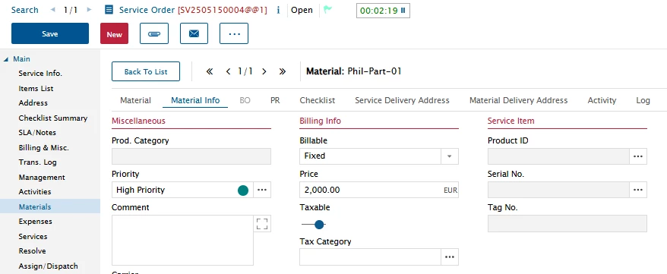
Task: Click the Search link
Action: pyautogui.click(x=24, y=10)
